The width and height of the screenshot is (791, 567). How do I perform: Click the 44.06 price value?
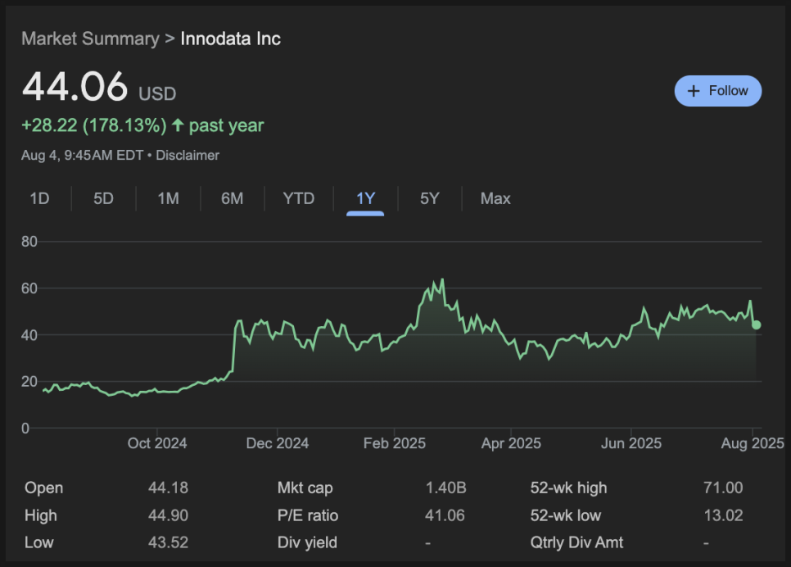pos(75,86)
